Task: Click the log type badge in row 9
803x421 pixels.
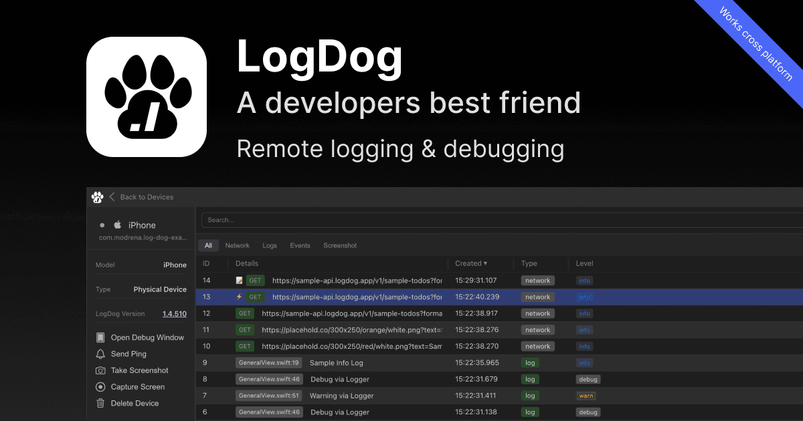Action: coord(530,363)
